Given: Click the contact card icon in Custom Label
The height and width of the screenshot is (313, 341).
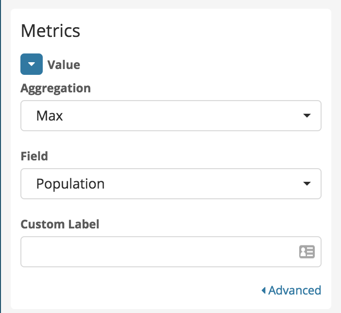Looking at the screenshot, I should (307, 252).
